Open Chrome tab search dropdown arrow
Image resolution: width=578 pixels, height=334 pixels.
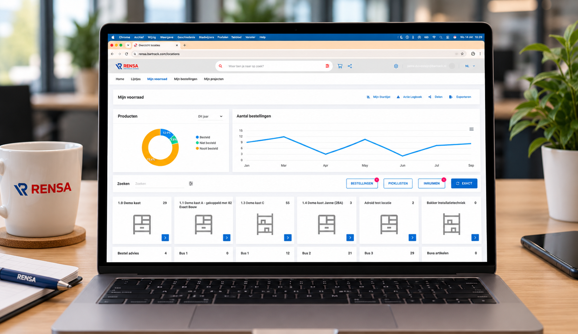coord(128,45)
